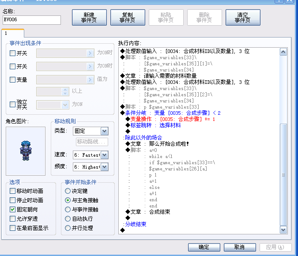Select the 决定键 start condition
The image size is (298, 256).
[68, 191]
